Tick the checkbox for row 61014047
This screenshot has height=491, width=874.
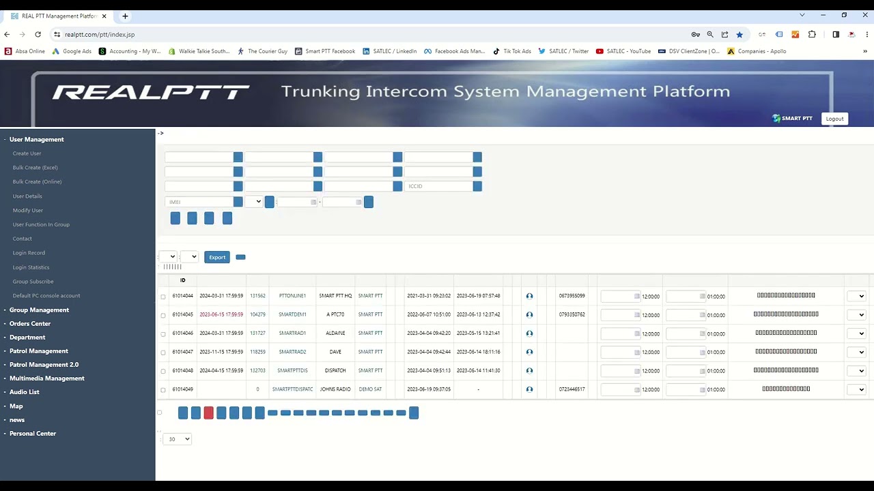(163, 353)
